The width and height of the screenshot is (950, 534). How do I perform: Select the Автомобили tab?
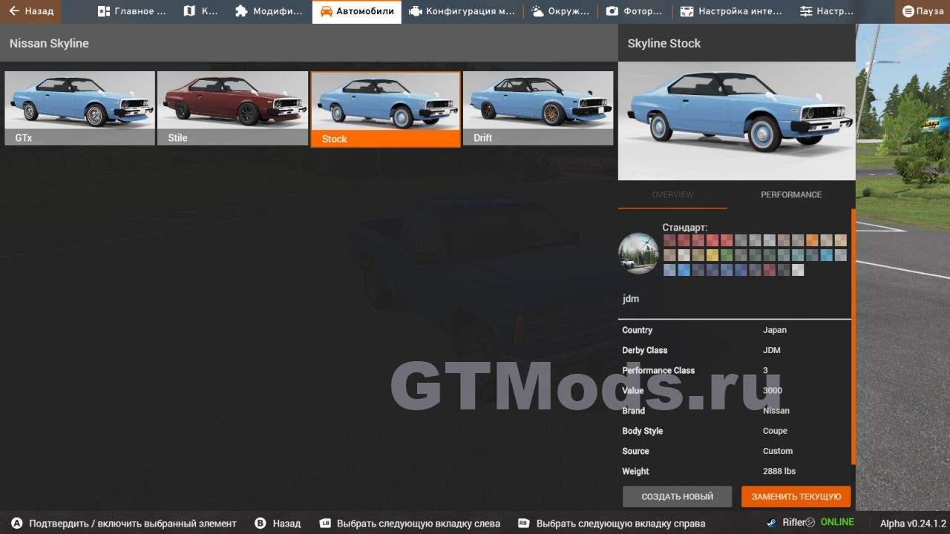pyautogui.click(x=357, y=11)
